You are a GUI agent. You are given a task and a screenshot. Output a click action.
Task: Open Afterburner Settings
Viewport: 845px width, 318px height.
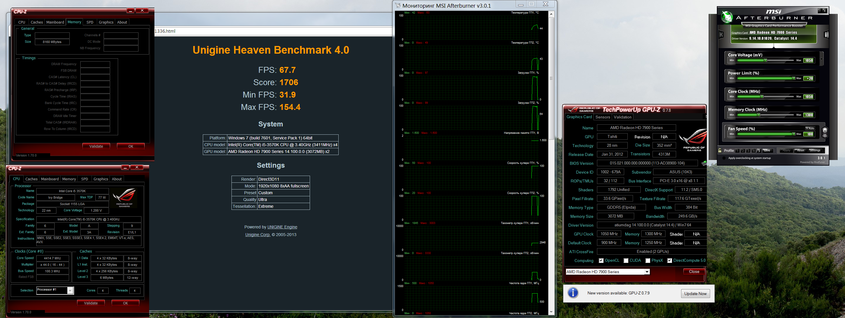point(815,151)
